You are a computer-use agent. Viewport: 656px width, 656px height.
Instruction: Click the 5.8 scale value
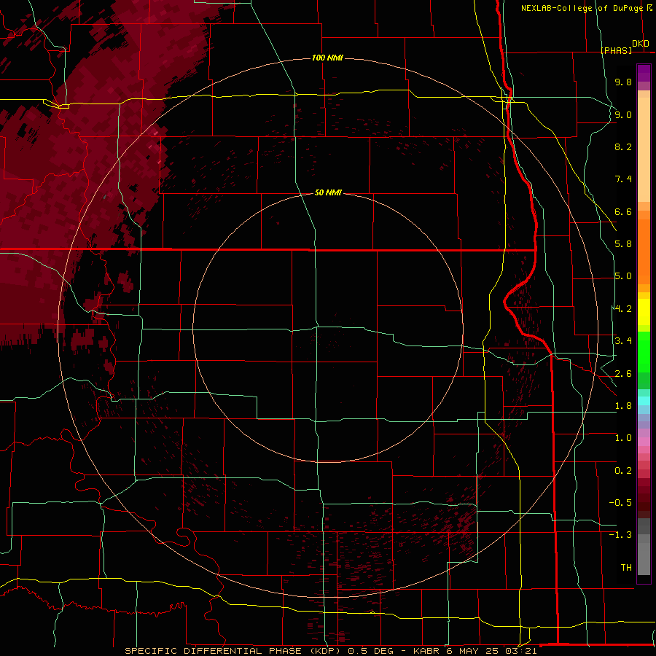(623, 244)
